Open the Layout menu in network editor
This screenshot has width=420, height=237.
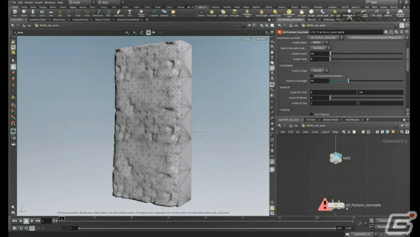click(x=325, y=131)
